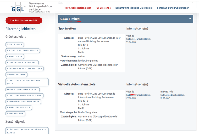Open the Für Glücksspielanbieter menu

pos(78,8)
